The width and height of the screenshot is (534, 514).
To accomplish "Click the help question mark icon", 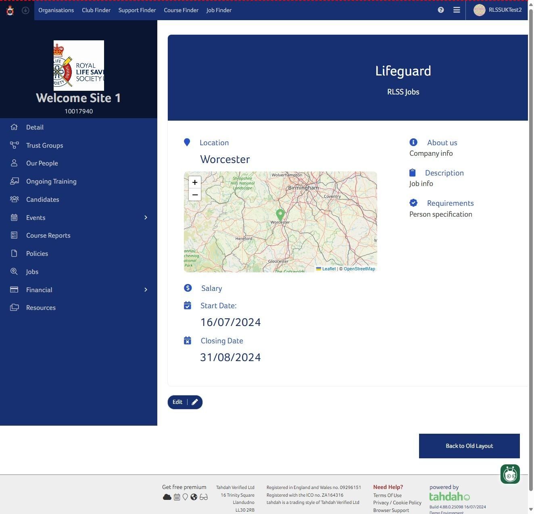I will 441,10.
